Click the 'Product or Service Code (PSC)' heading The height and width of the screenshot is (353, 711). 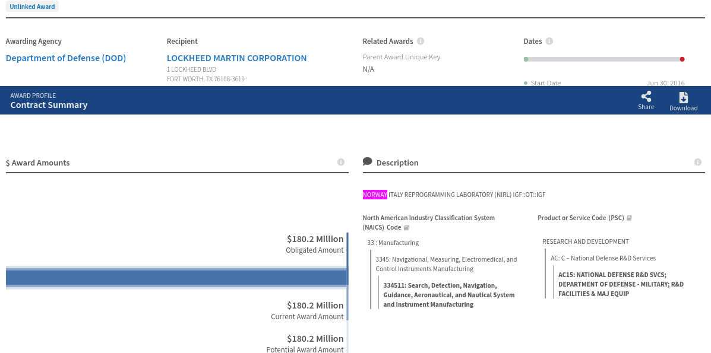point(581,218)
